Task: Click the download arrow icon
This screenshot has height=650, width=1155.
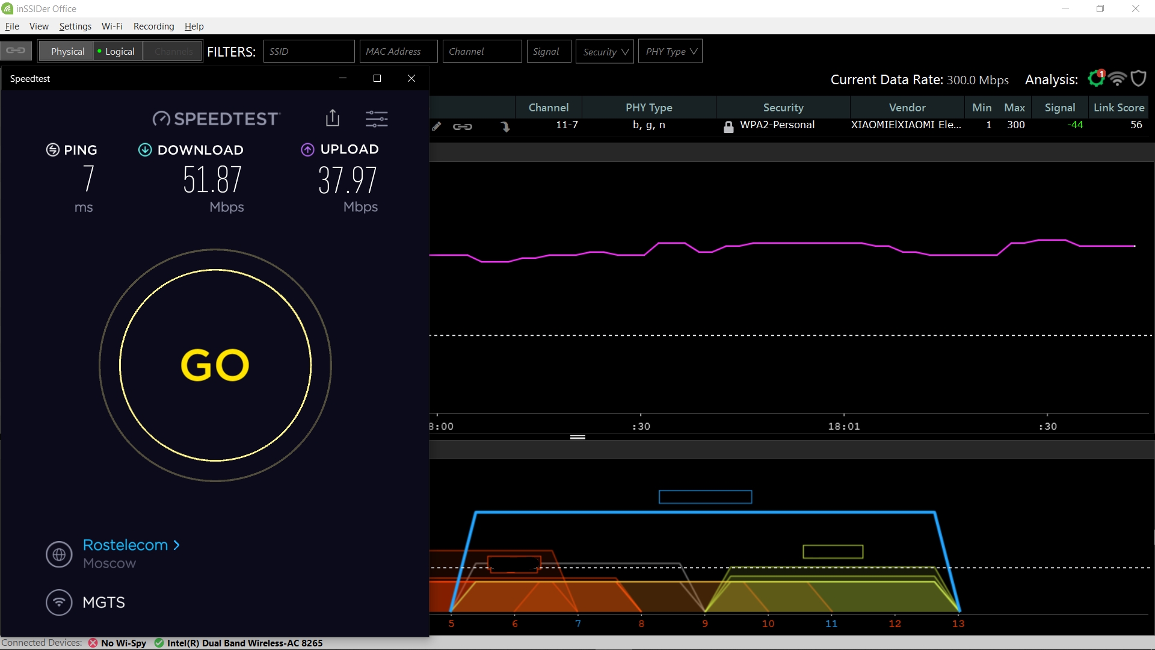Action: tap(145, 150)
